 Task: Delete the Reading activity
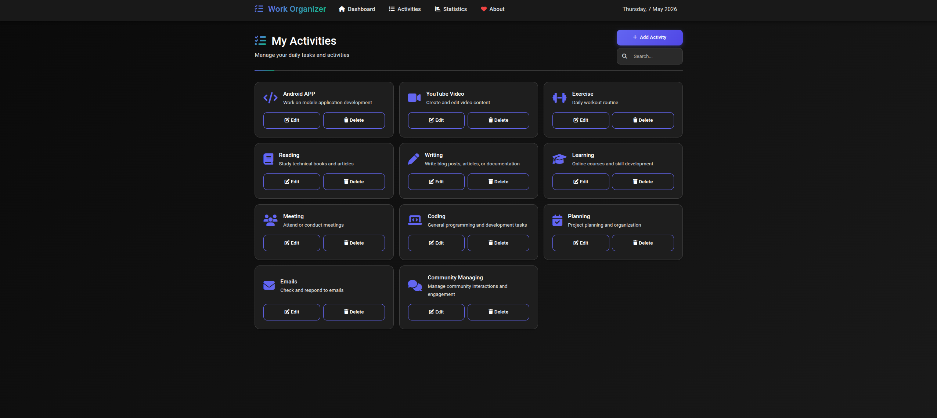point(354,182)
